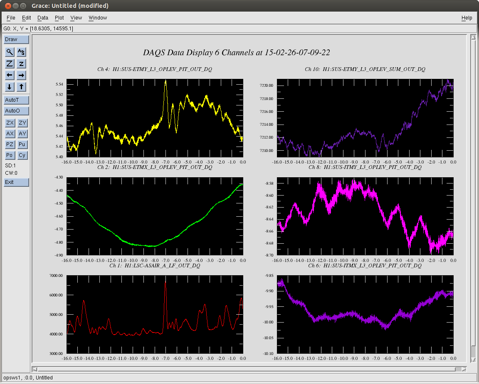
Task: Click the horizontal scrollbar at bottom
Action: 249,369
